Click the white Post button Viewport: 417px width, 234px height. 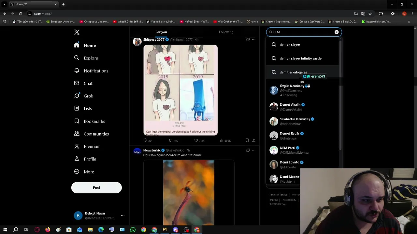coord(96,188)
